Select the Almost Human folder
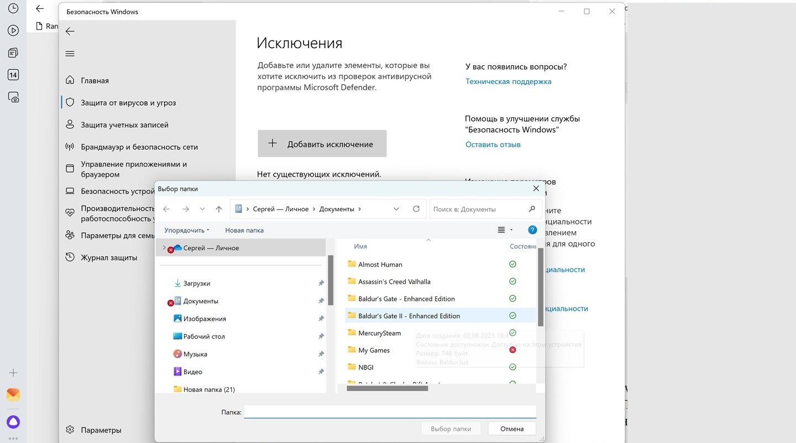The height and width of the screenshot is (443, 796). [x=380, y=264]
